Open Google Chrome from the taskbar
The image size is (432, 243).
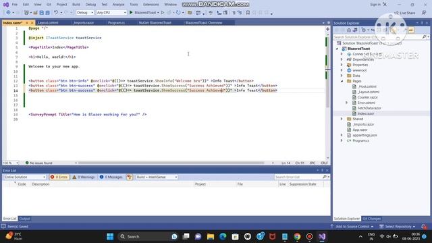click(297, 236)
